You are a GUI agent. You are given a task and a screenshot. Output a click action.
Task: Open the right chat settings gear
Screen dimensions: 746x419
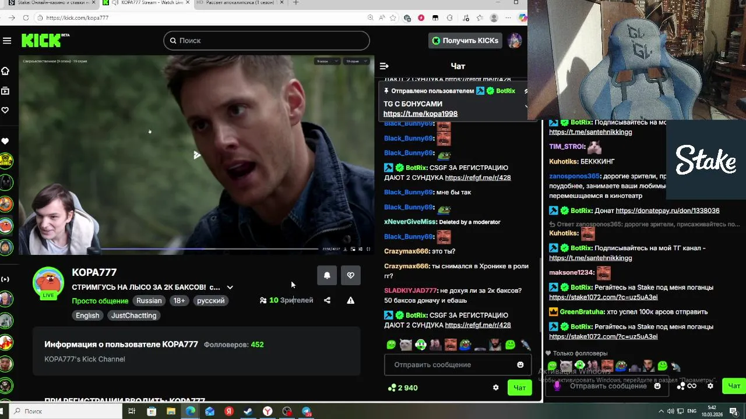click(710, 386)
